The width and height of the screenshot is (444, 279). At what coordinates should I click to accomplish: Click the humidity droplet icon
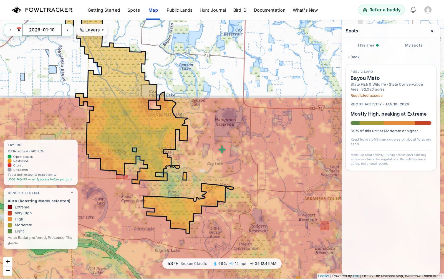pyautogui.click(x=215, y=263)
